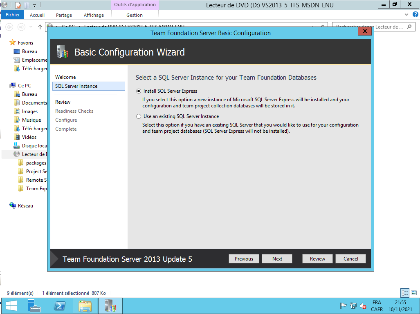Click the Next button in the wizard
Viewport: 420px width, 314px height.
point(277,258)
